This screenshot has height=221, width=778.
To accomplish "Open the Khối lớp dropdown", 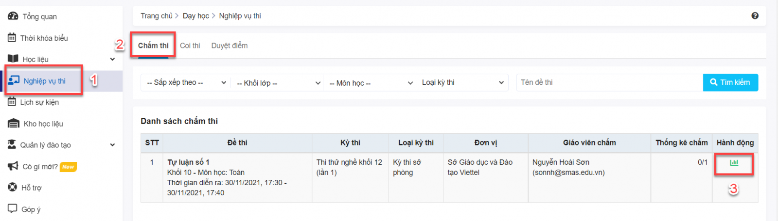I will [x=277, y=83].
